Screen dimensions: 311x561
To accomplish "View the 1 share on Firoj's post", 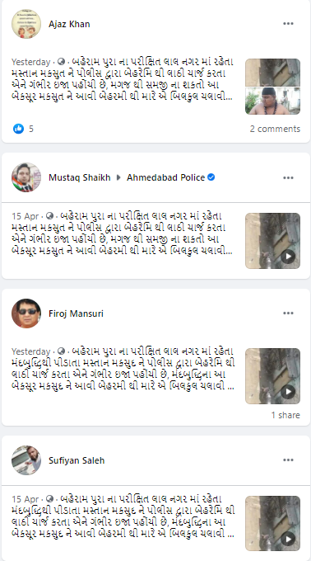I will pyautogui.click(x=285, y=415).
